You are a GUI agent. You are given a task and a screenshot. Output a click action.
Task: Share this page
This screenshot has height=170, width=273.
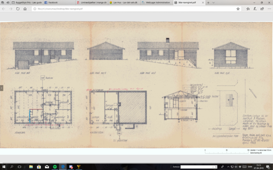click(x=262, y=9)
